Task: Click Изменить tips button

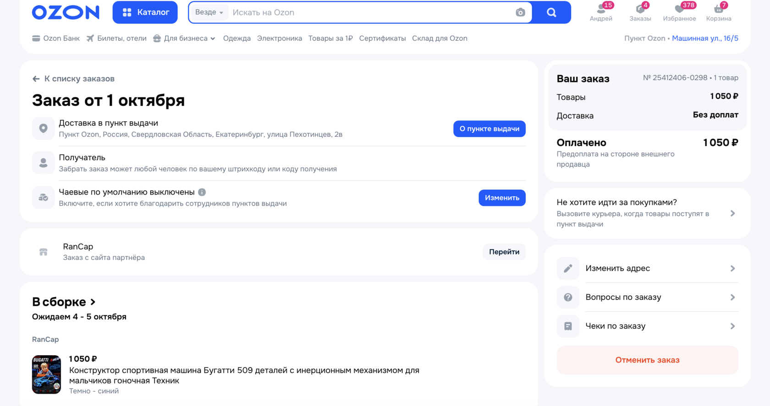Action: [502, 198]
